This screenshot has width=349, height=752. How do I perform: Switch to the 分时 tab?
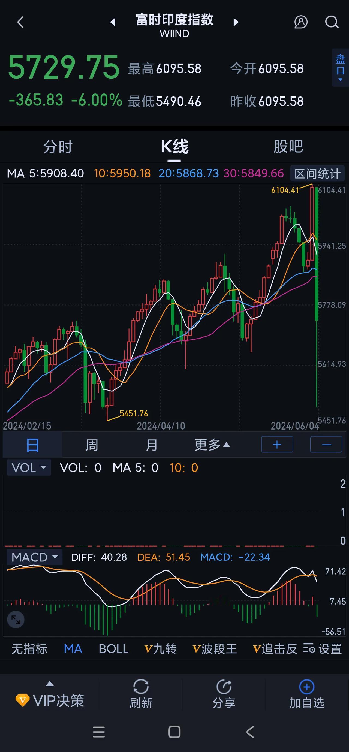58,147
